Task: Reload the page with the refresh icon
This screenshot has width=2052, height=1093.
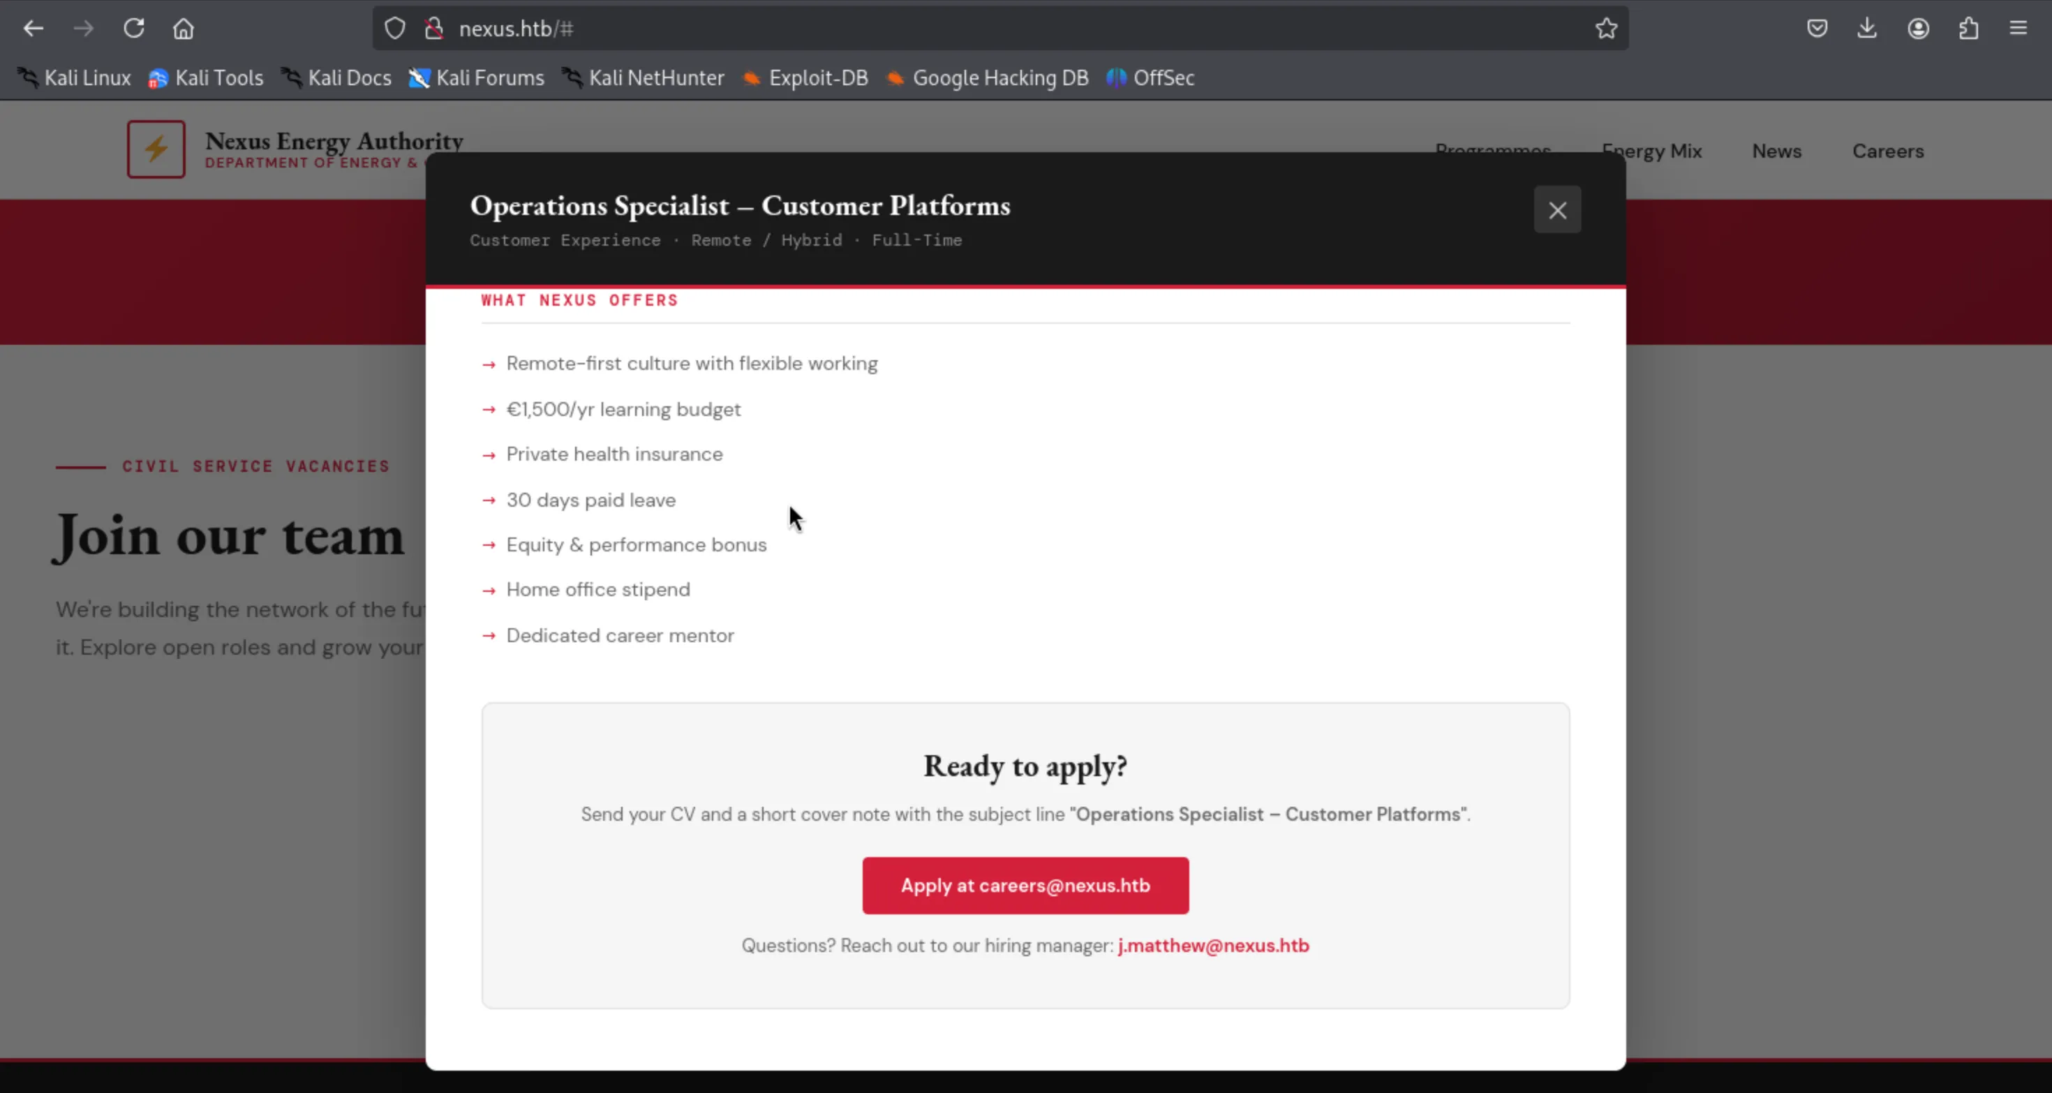Action: [x=133, y=29]
